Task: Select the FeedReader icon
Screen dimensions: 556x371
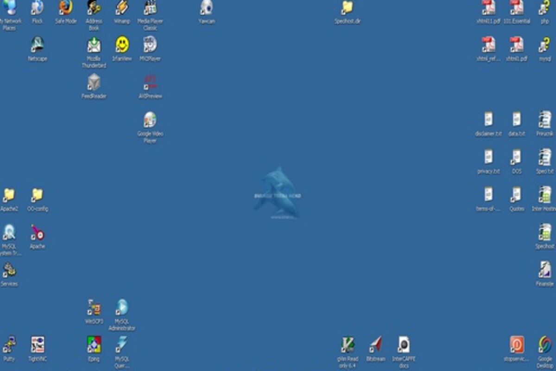Action: tap(94, 83)
